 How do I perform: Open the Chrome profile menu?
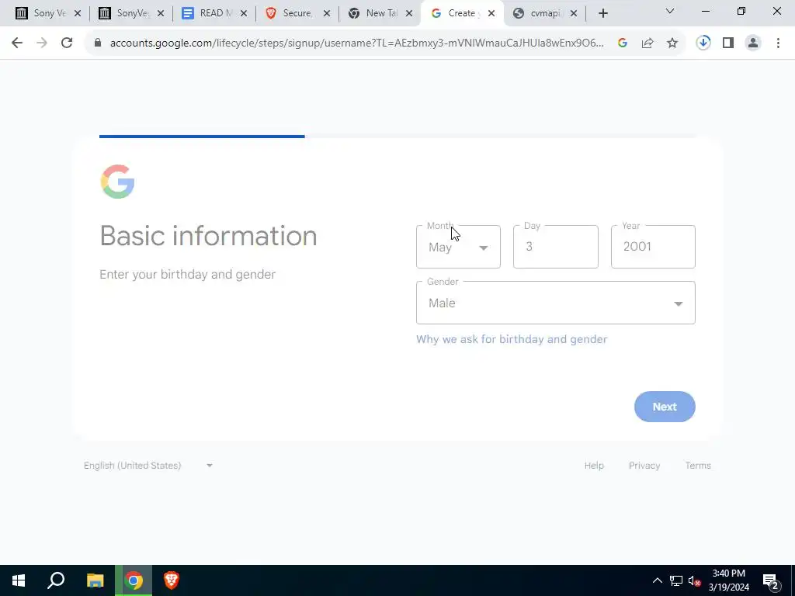coord(753,43)
